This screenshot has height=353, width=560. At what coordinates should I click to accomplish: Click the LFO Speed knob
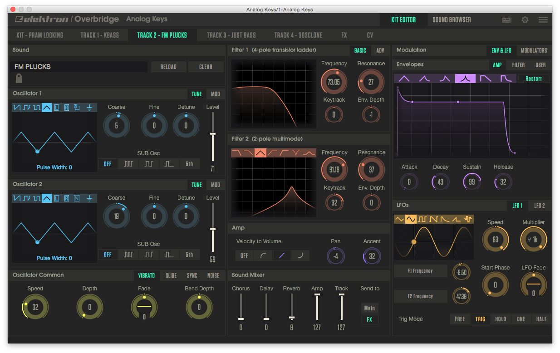point(495,240)
